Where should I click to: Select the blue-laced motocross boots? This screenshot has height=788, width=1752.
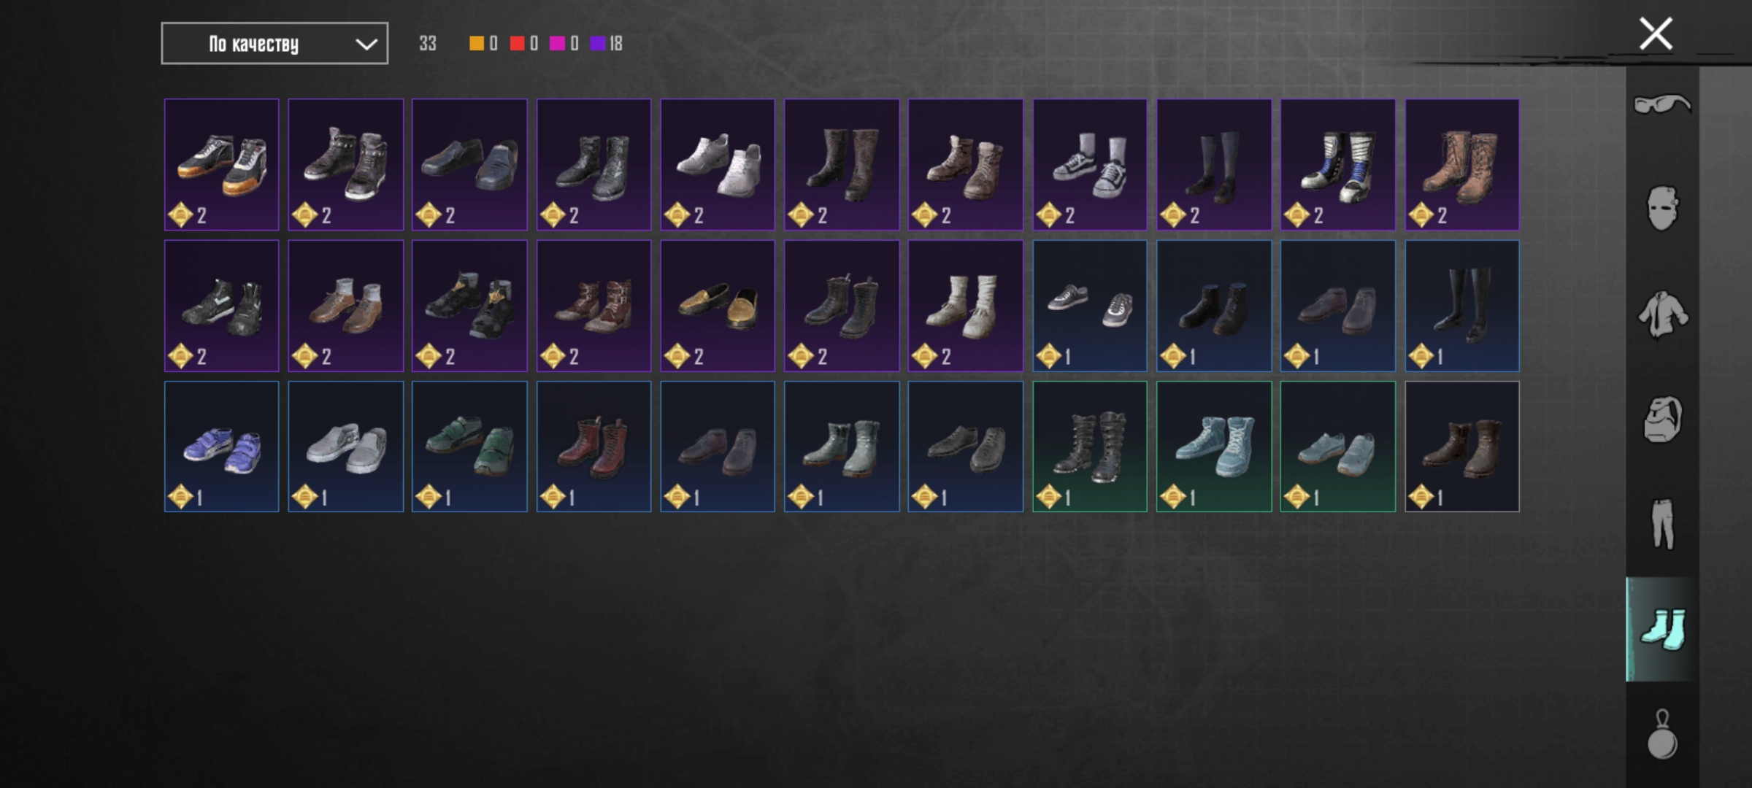click(x=1337, y=165)
